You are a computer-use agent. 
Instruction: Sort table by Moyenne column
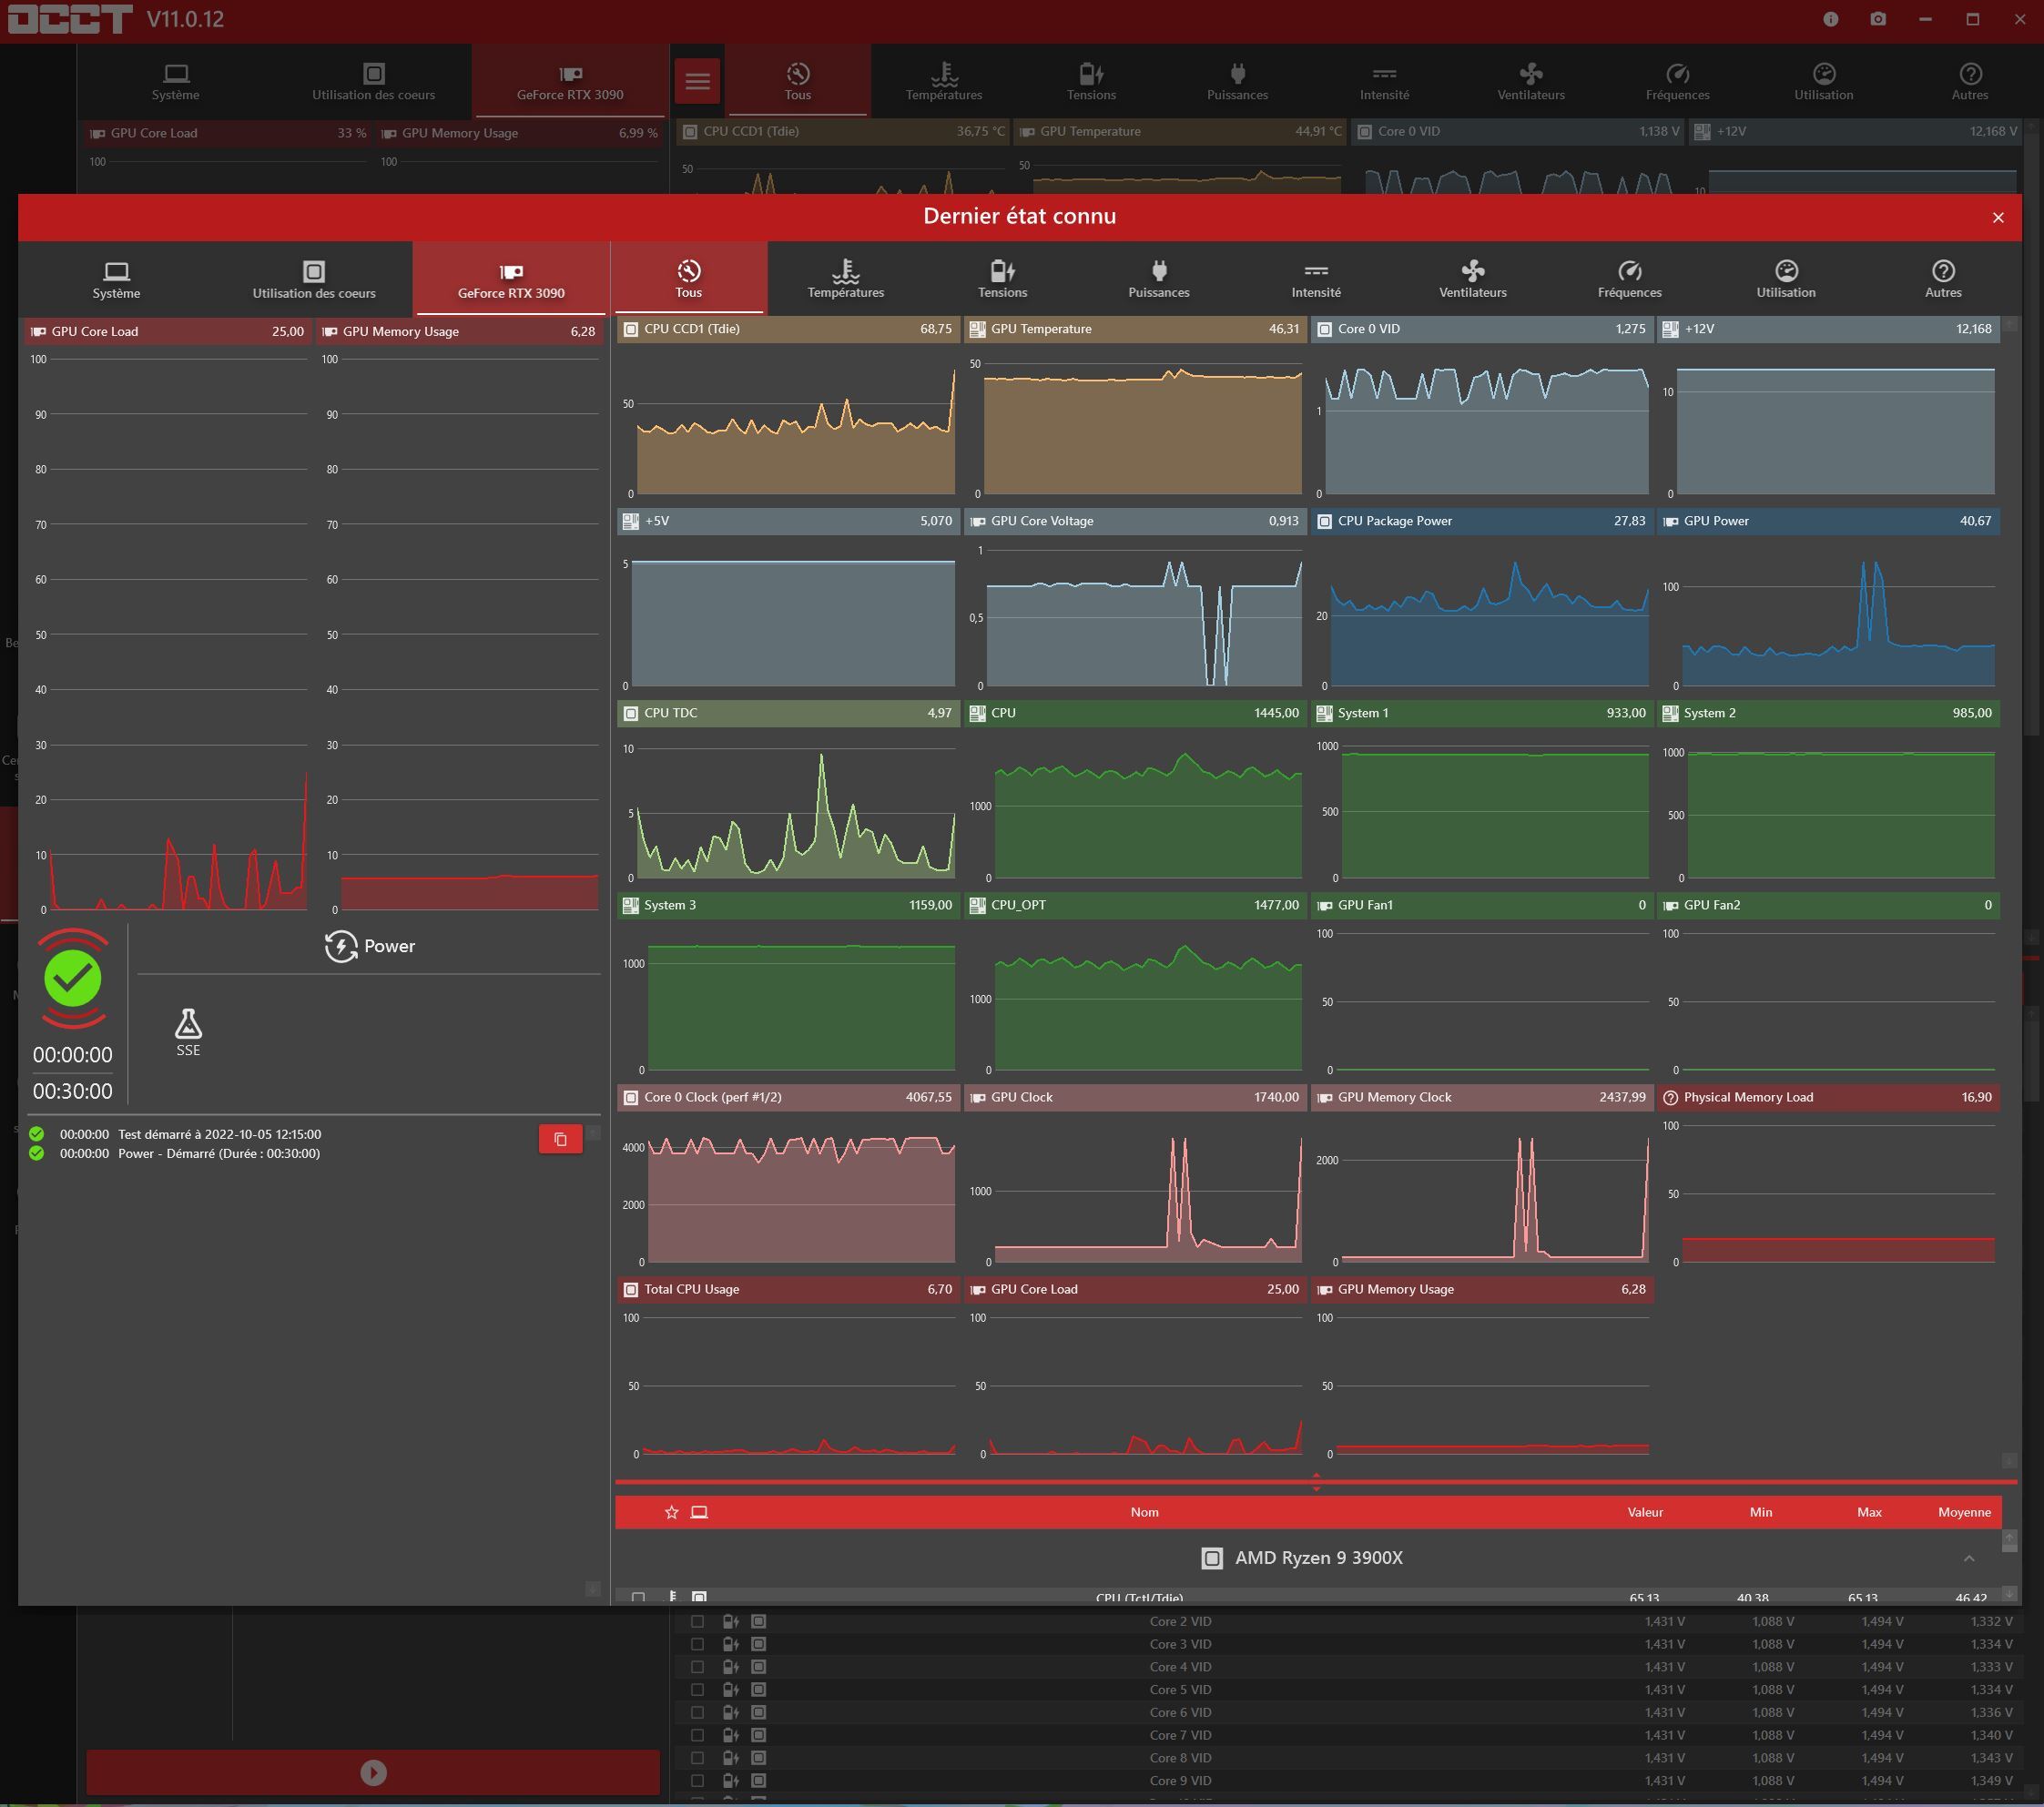(x=1964, y=1512)
